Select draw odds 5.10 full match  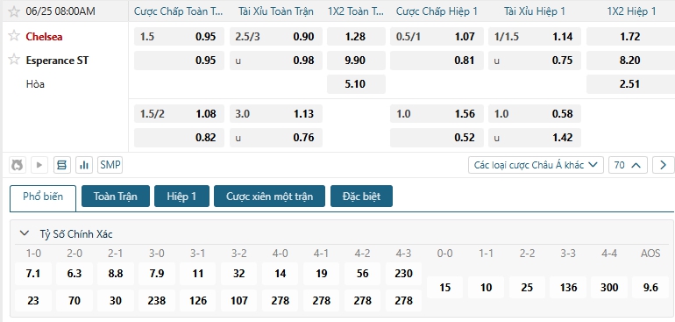pyautogui.click(x=356, y=84)
